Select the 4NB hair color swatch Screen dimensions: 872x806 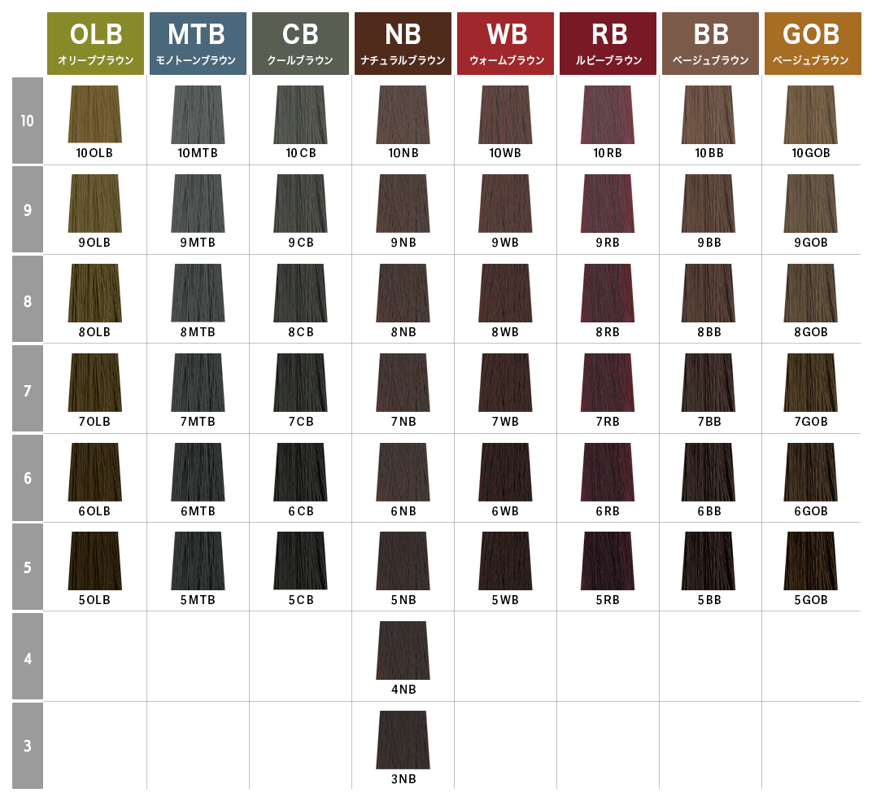coord(403,650)
